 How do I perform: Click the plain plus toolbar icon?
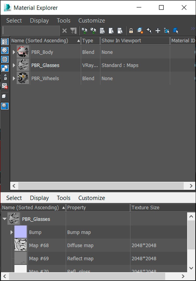click(x=158, y=31)
